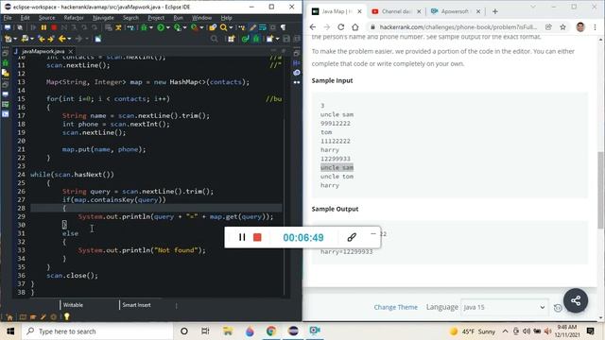
Task: Open the Window menu in Eclipse
Action: (201, 18)
